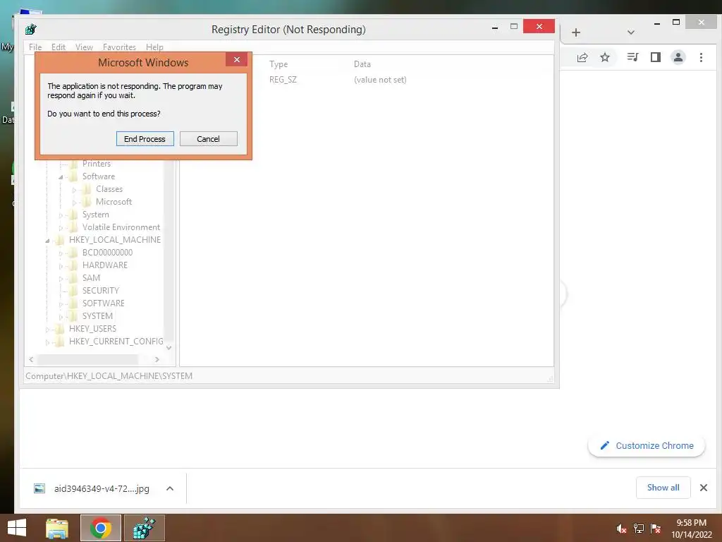Open the network tray icon

[x=639, y=529]
